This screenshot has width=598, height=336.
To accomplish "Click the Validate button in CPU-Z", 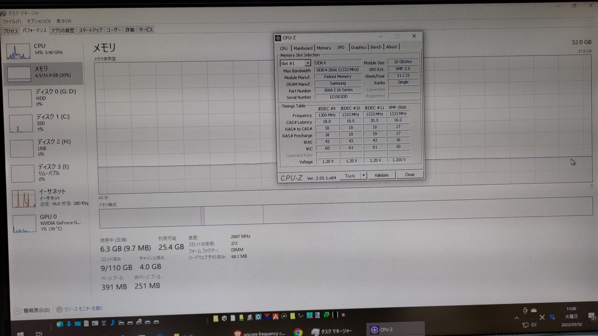I will [382, 175].
